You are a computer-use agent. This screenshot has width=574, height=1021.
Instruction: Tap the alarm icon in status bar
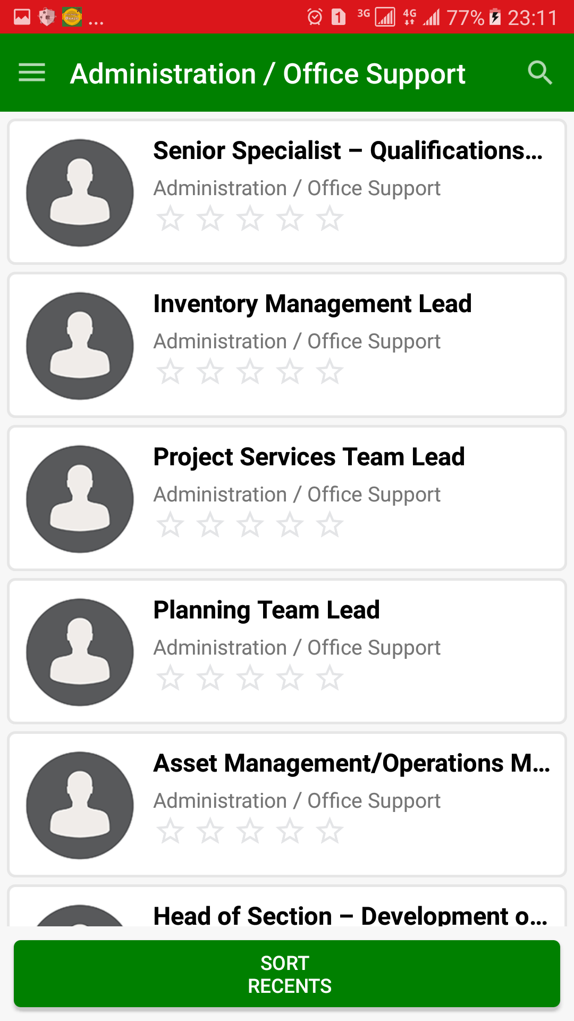(315, 17)
